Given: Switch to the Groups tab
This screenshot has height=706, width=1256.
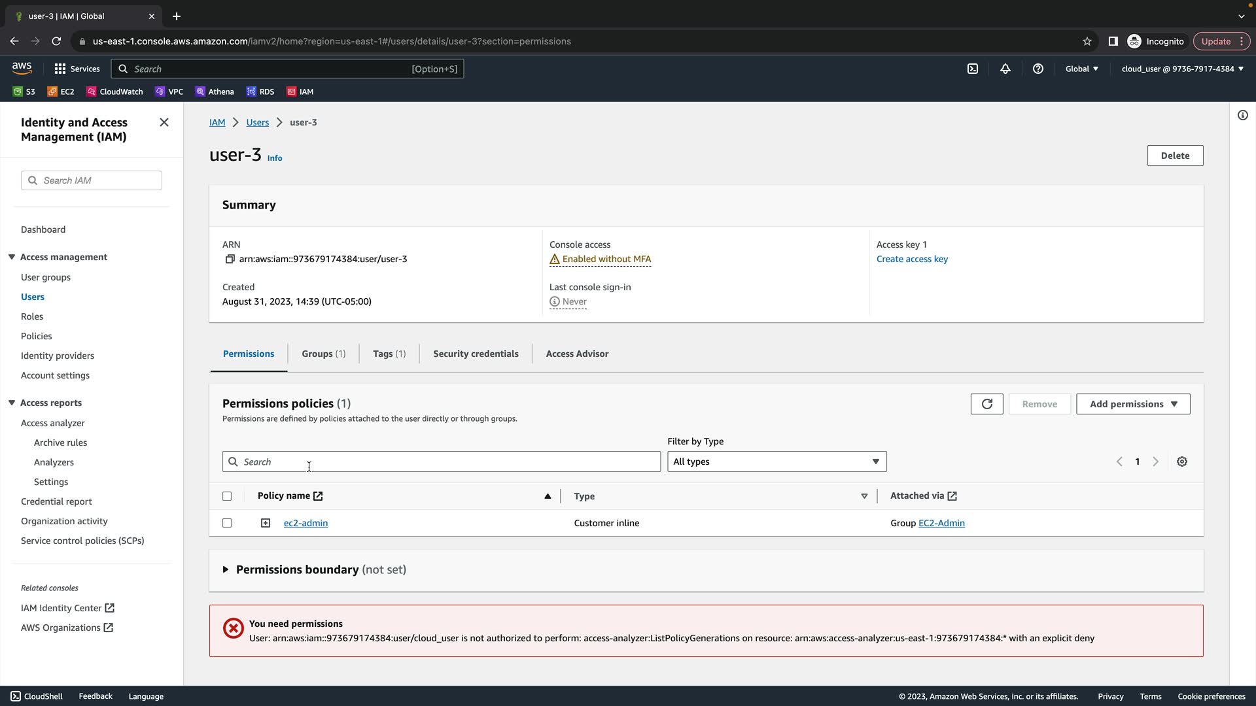Looking at the screenshot, I should click(323, 354).
